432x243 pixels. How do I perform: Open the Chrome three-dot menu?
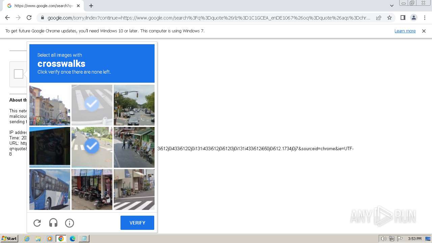(x=425, y=18)
